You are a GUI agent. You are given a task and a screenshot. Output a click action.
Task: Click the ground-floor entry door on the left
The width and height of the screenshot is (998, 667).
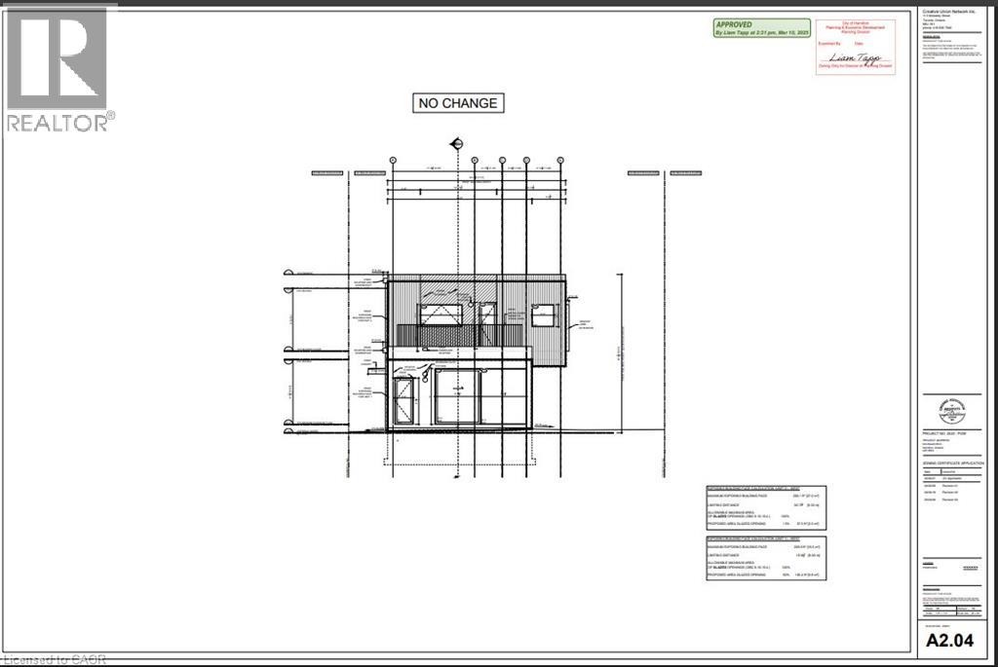coord(403,401)
